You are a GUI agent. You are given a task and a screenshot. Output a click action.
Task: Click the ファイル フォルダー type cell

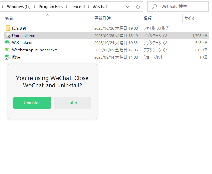point(157,28)
